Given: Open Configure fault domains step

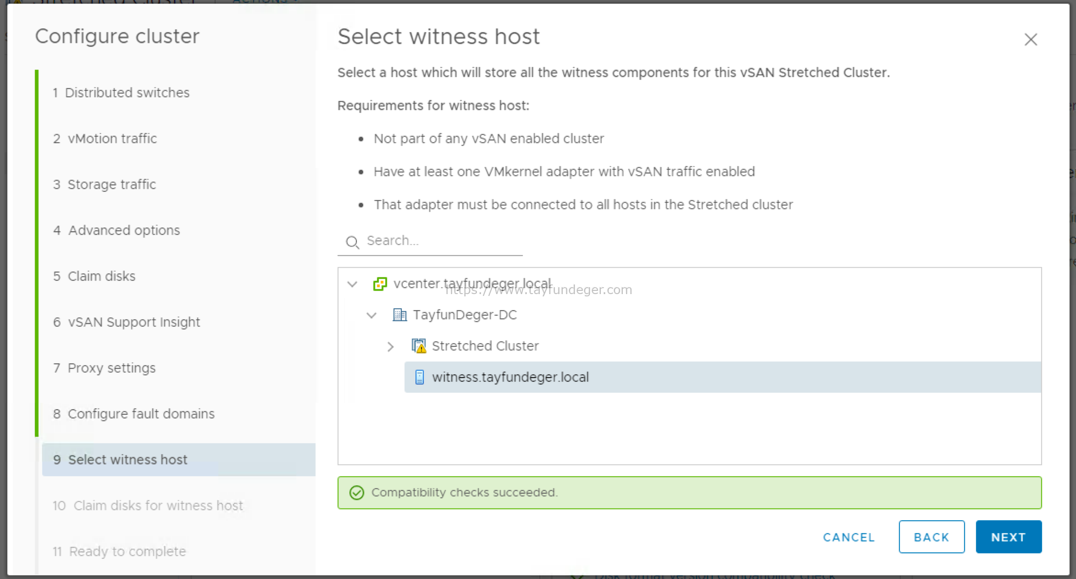Looking at the screenshot, I should pyautogui.click(x=134, y=414).
